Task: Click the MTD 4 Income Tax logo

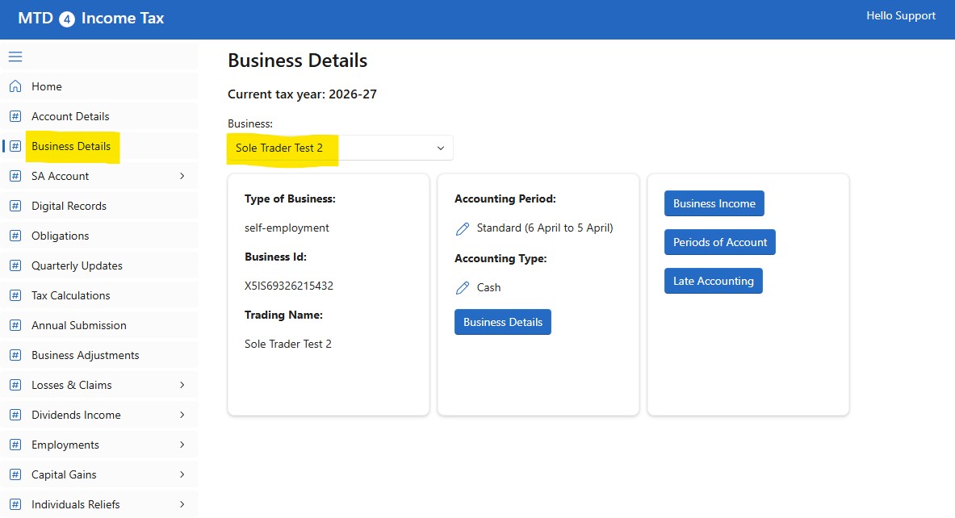Action: click(x=90, y=19)
